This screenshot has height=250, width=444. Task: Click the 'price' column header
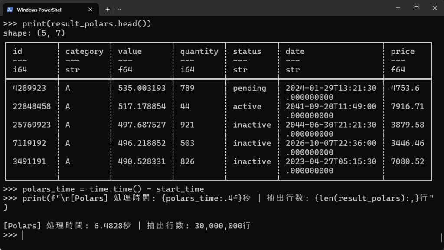click(x=402, y=51)
